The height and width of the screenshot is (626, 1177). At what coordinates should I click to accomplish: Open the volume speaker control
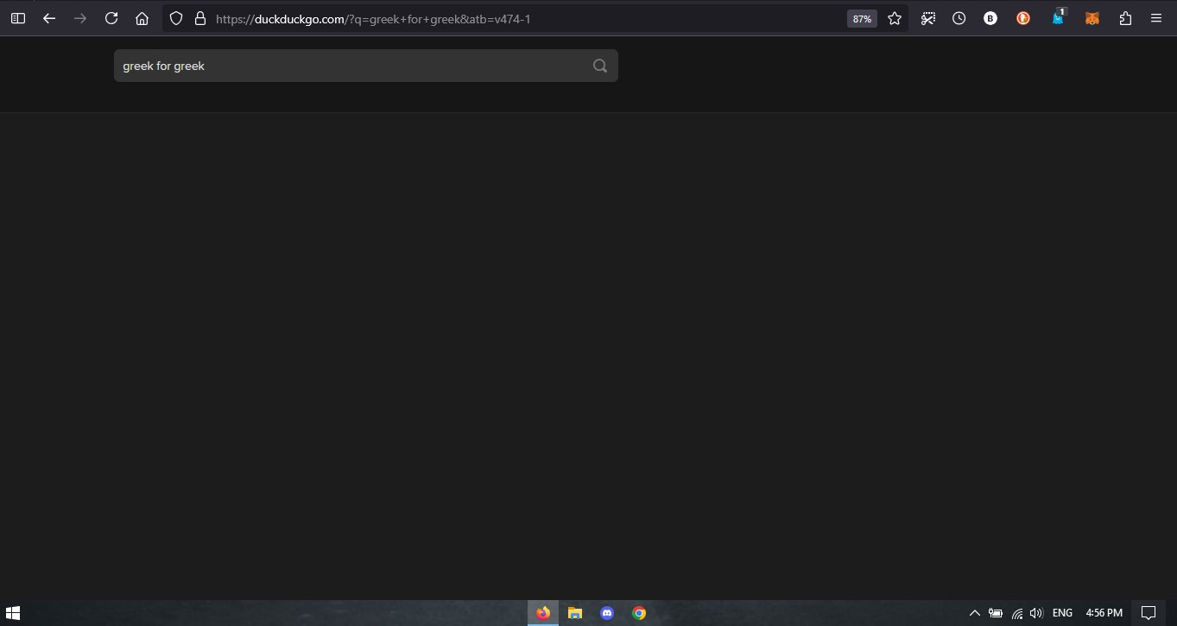coord(1036,613)
